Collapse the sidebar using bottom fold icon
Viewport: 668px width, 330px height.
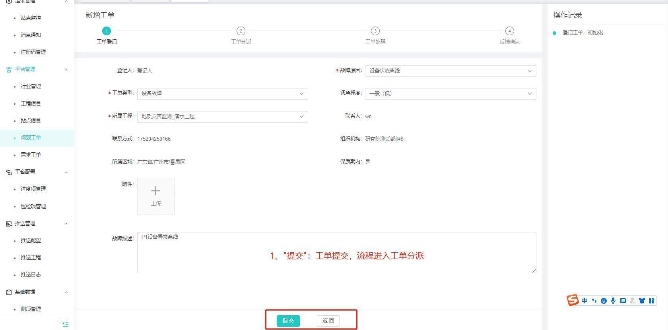[x=66, y=324]
